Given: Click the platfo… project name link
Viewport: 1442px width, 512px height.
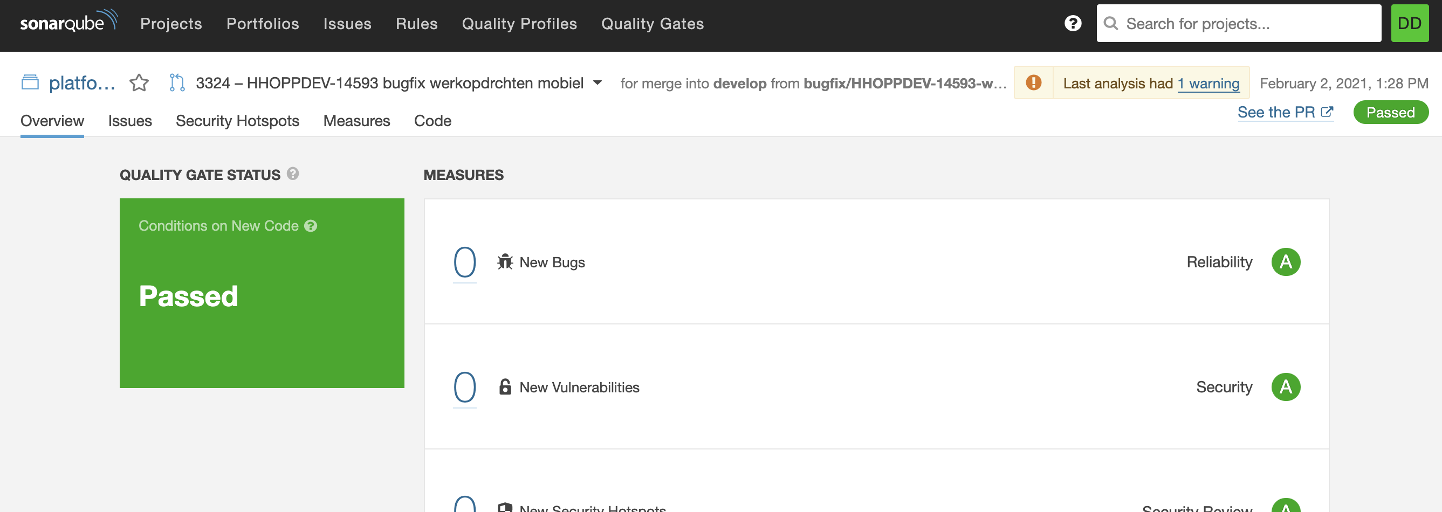Looking at the screenshot, I should point(82,83).
